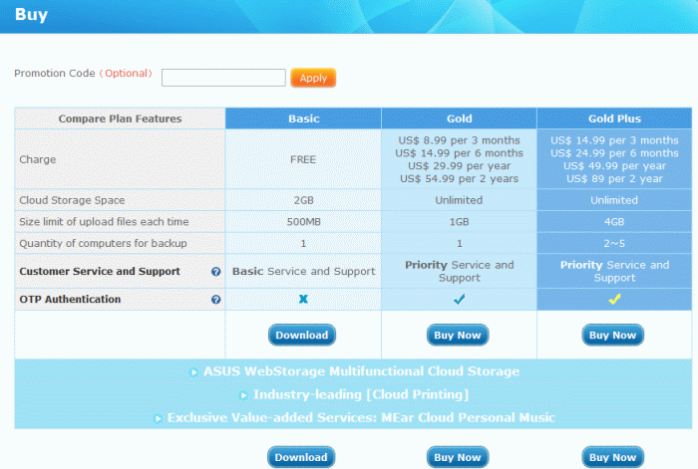This screenshot has height=469, width=698.
Task: Select the Basic plan column header
Action: pyautogui.click(x=303, y=118)
